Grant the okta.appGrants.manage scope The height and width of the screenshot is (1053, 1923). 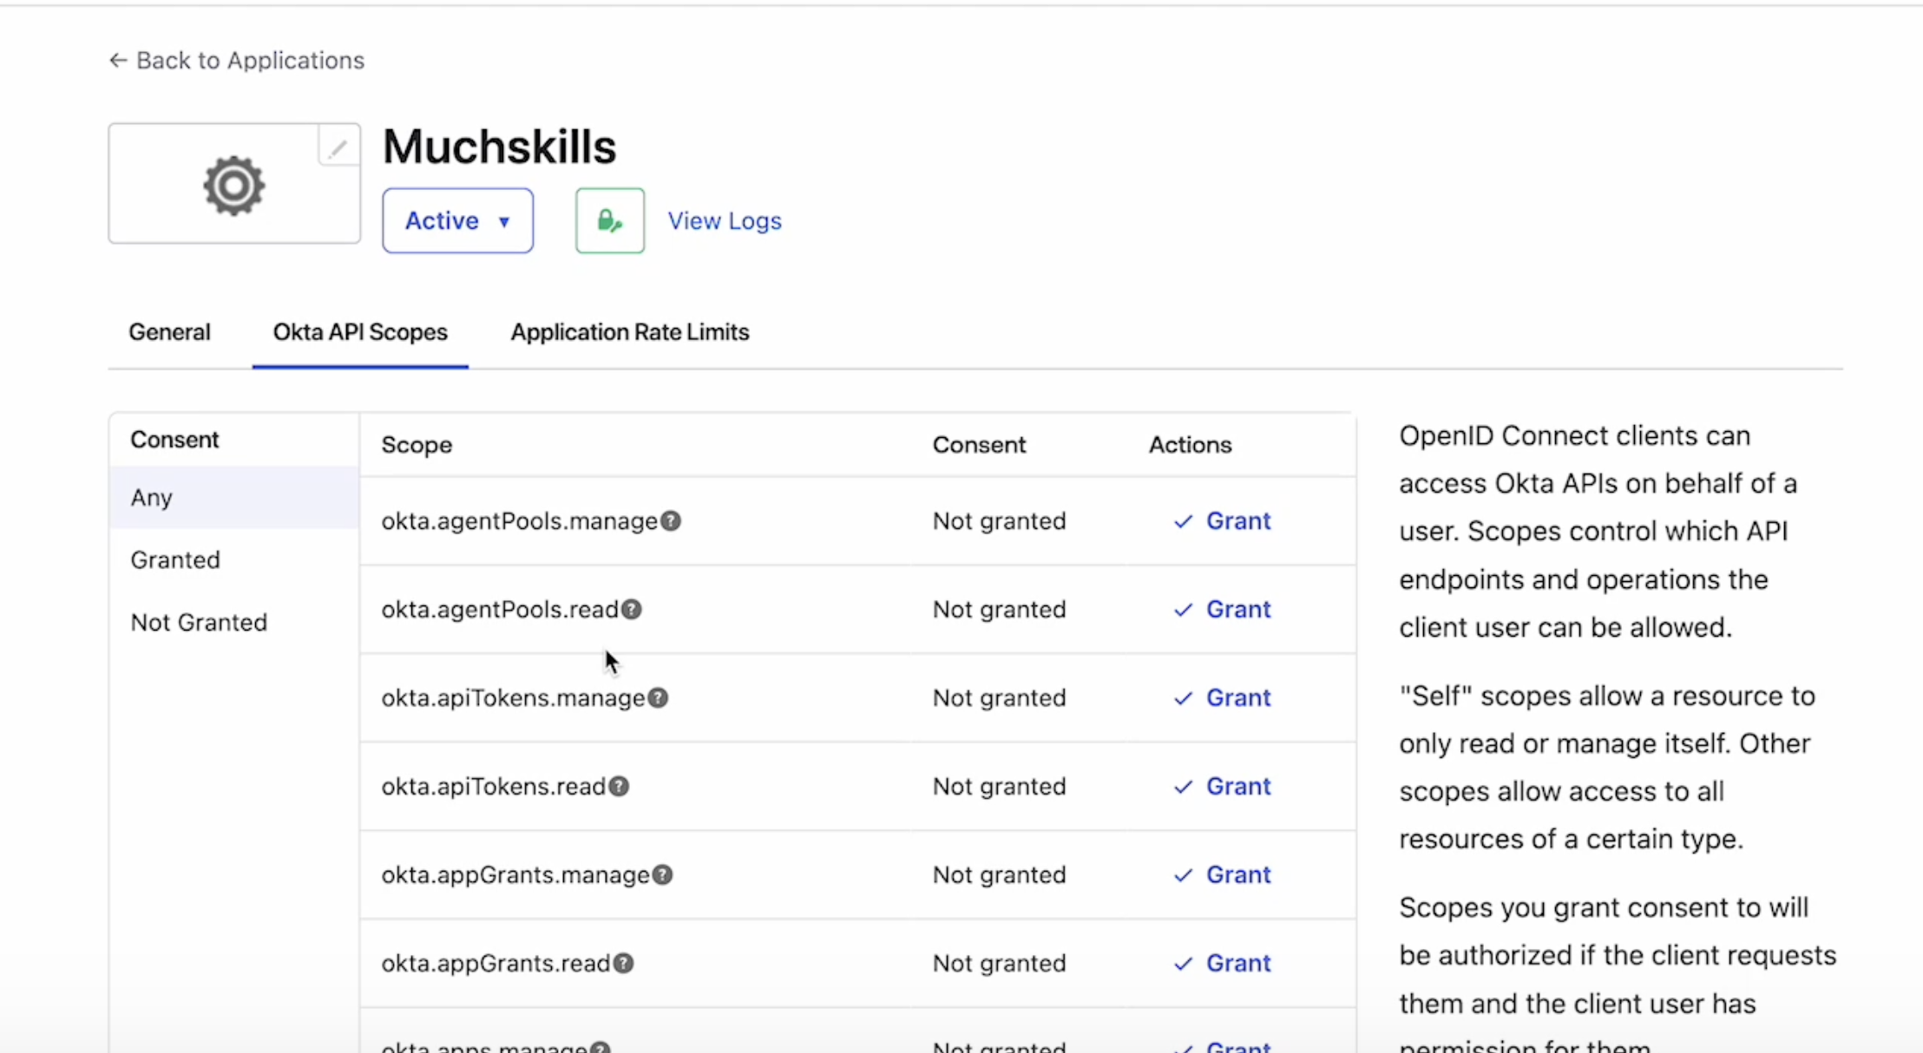[x=1222, y=874]
